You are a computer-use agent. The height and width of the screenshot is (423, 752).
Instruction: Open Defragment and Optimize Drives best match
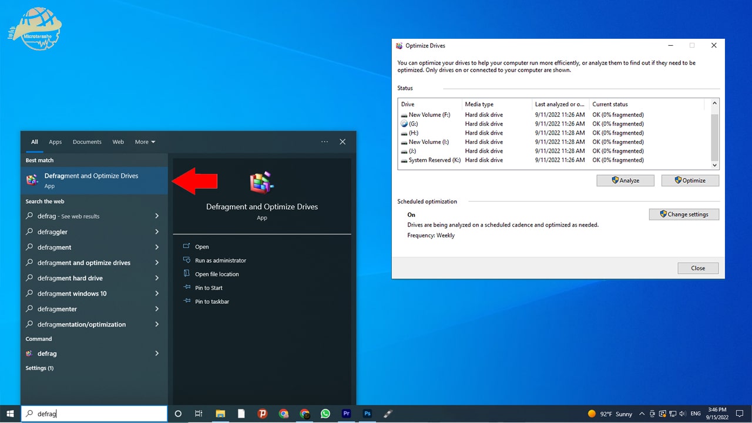[x=94, y=180]
